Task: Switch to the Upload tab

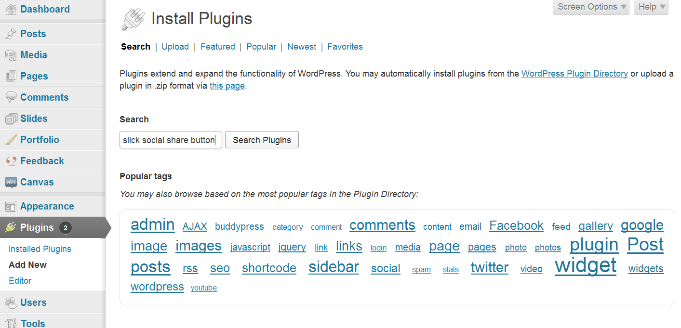Action: pyautogui.click(x=175, y=47)
